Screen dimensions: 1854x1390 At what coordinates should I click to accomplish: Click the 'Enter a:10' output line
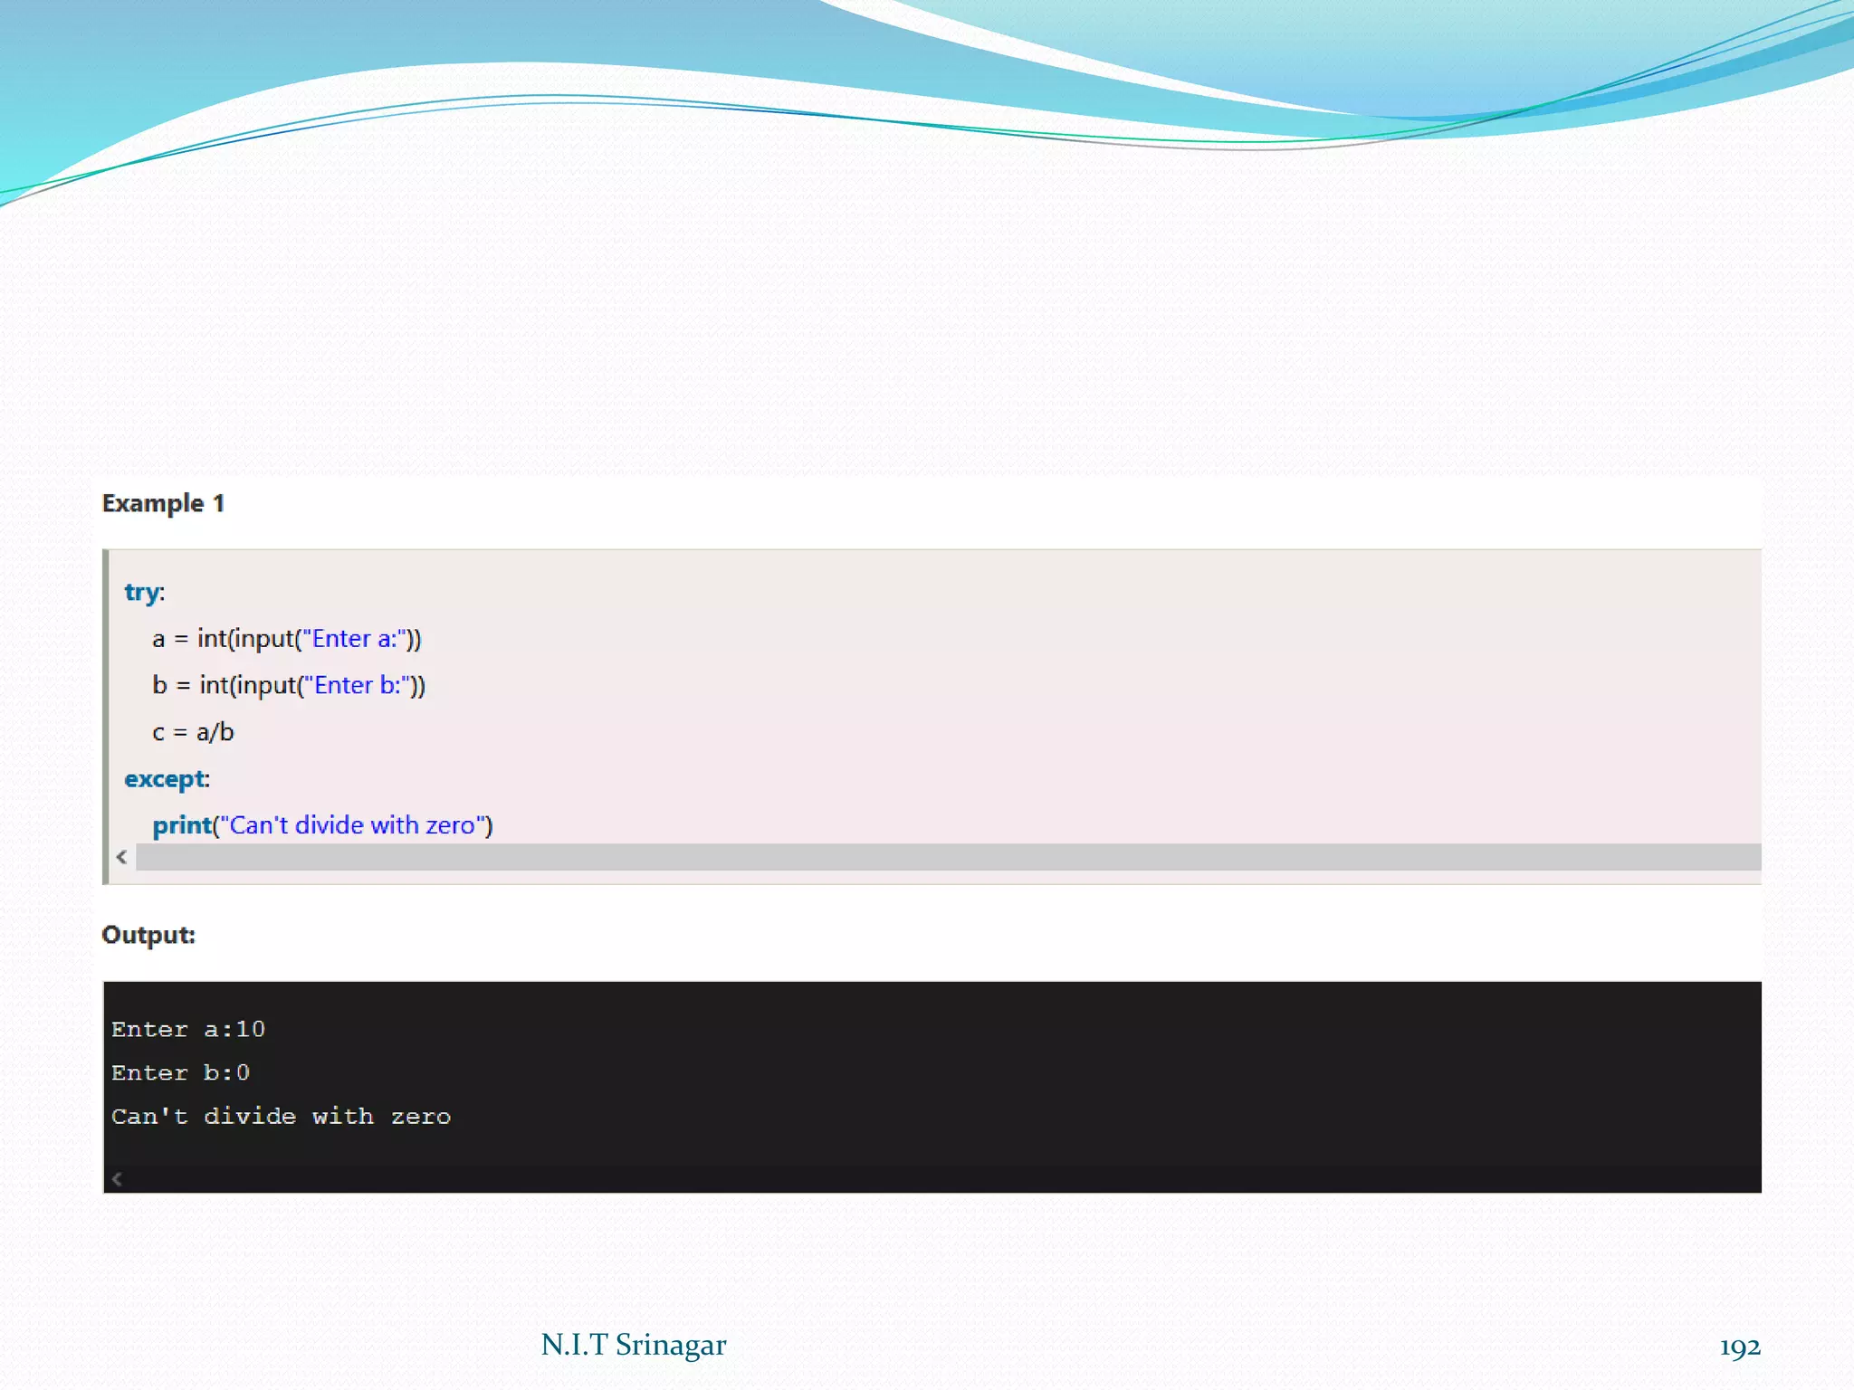pos(188,1030)
